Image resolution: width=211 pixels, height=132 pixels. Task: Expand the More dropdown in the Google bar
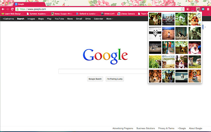coord(110,19)
